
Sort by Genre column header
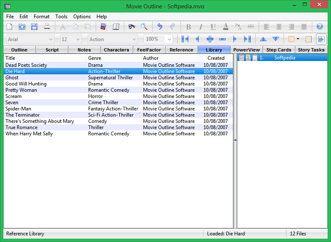click(114, 58)
